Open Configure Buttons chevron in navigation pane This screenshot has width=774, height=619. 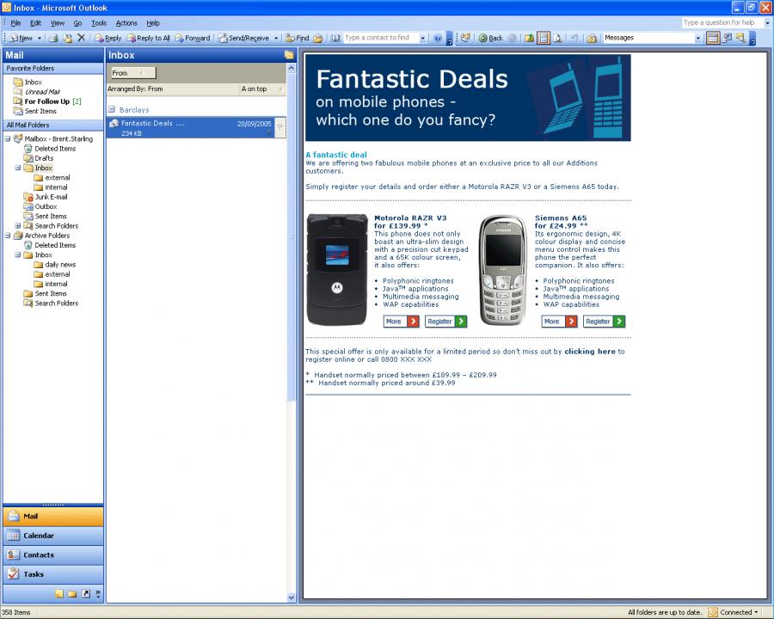point(98,594)
